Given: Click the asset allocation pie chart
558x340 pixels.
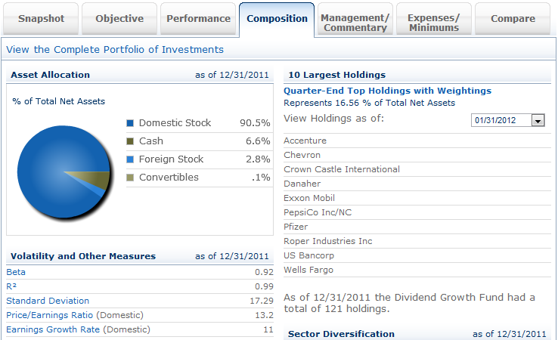Looking at the screenshot, I should click(x=64, y=172).
